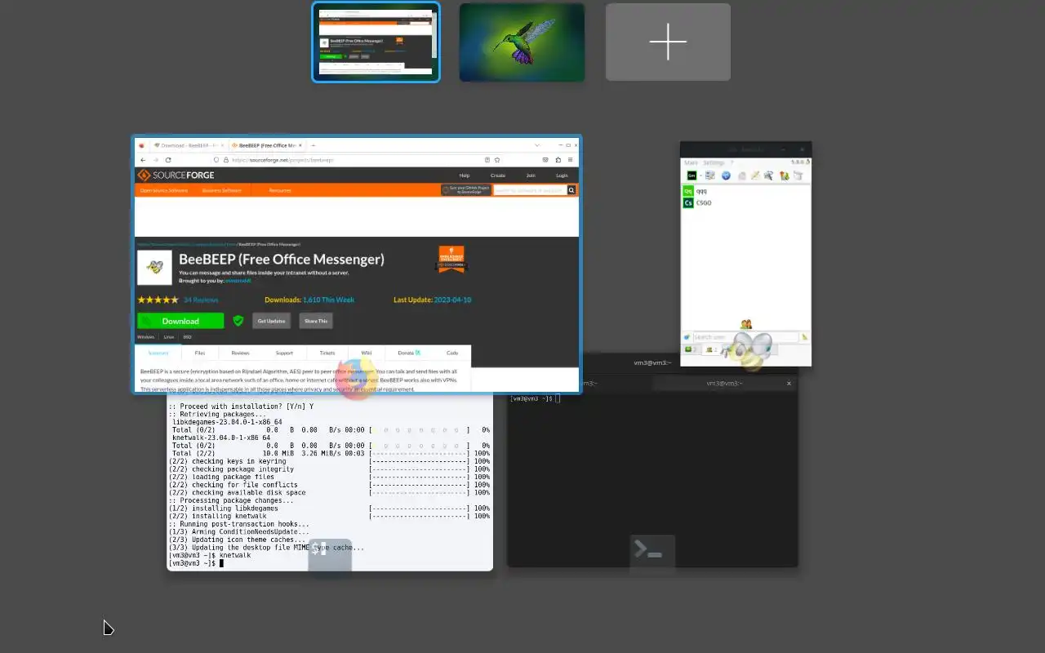
Task: Open the Firefox extensions icon
Action: point(558,160)
